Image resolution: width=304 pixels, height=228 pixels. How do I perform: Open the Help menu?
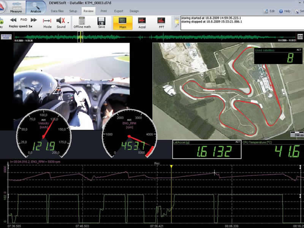[x=285, y=11]
